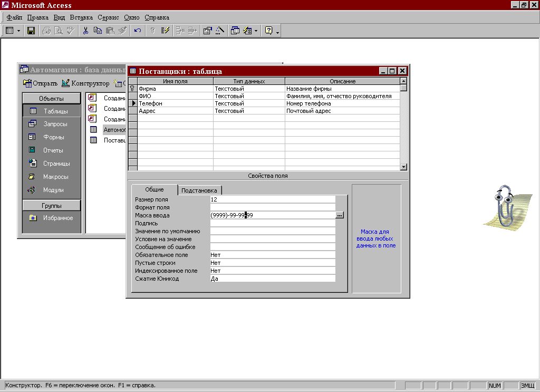Click the Адрес field name cell
Screen dimensions: 540x392
(175, 111)
